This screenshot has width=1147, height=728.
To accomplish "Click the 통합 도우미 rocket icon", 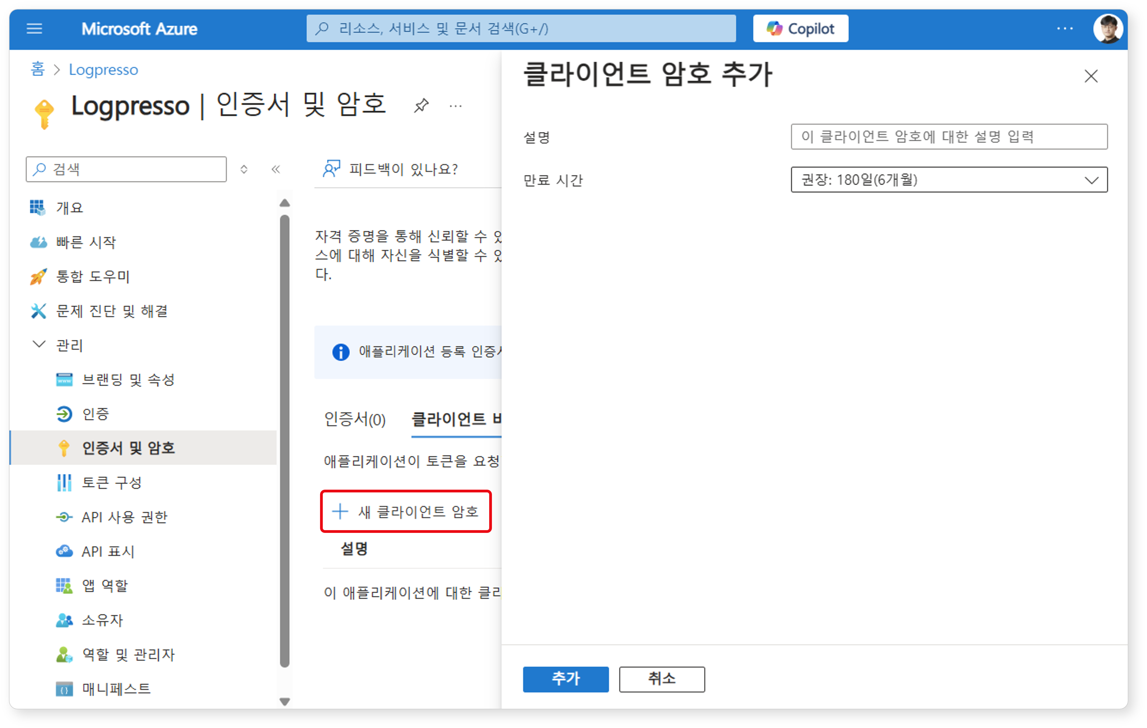I will click(x=38, y=276).
